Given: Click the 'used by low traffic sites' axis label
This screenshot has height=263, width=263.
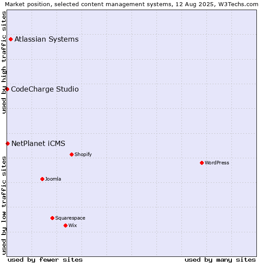Looking at the screenshot, I should click(x=4, y=206).
